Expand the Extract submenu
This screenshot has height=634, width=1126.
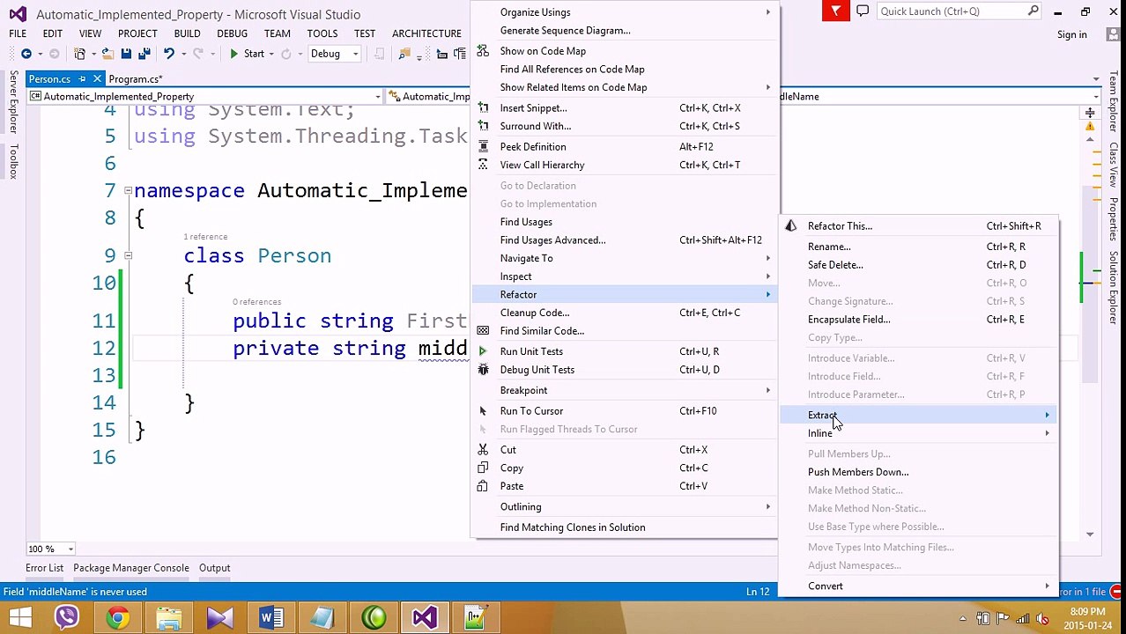point(919,415)
